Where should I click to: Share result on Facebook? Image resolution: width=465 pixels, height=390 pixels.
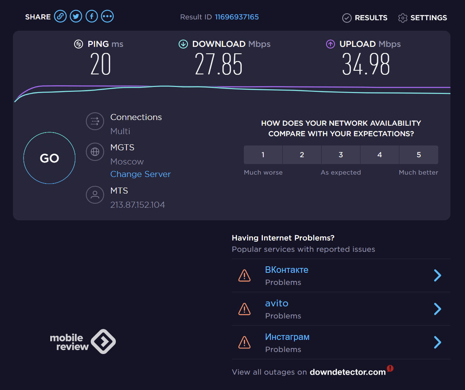pyautogui.click(x=92, y=16)
